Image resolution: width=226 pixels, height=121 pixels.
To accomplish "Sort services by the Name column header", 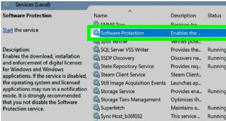I will pos(101,16).
